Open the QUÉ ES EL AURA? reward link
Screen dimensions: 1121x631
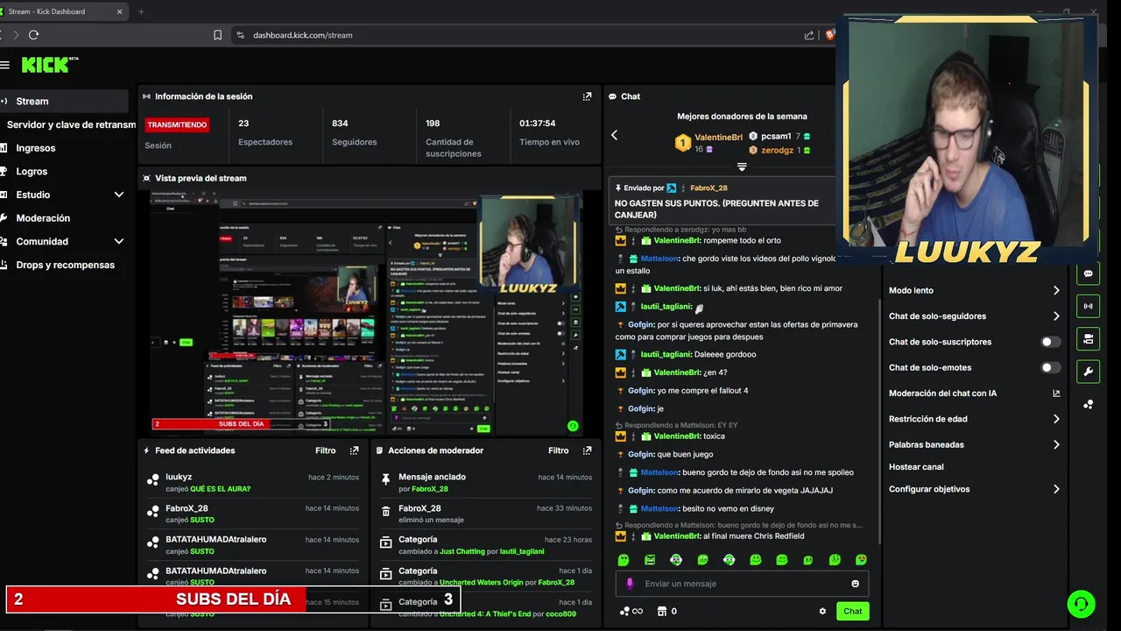click(x=220, y=489)
